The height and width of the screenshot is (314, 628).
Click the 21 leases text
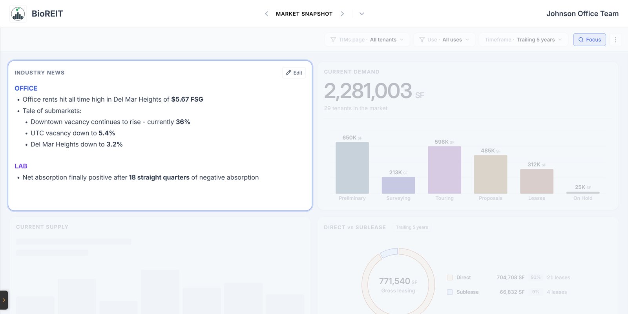(559, 277)
